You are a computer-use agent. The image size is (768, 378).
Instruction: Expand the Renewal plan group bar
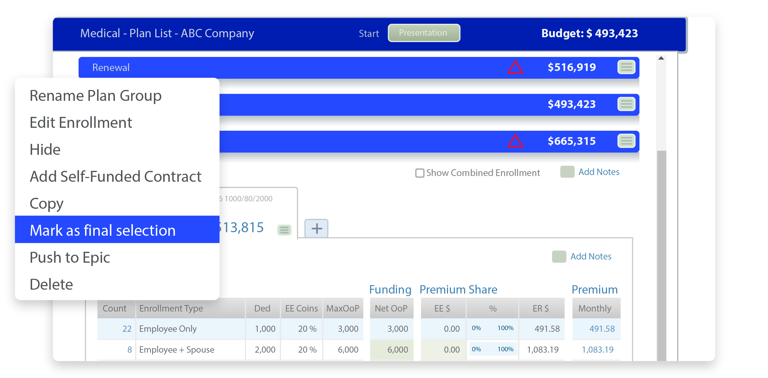tap(359, 67)
